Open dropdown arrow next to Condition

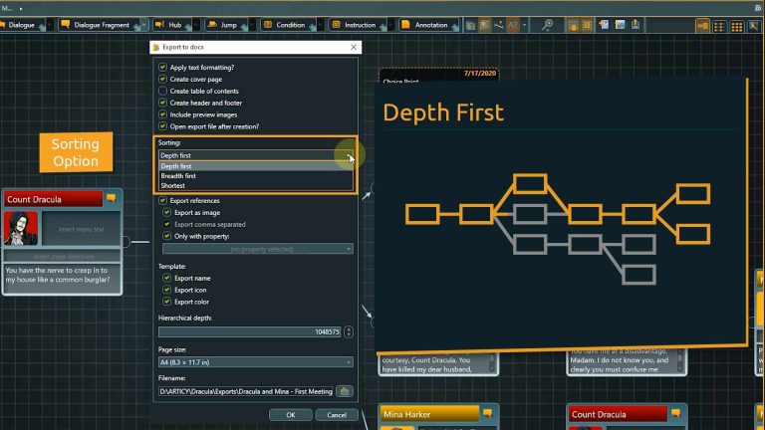321,25
